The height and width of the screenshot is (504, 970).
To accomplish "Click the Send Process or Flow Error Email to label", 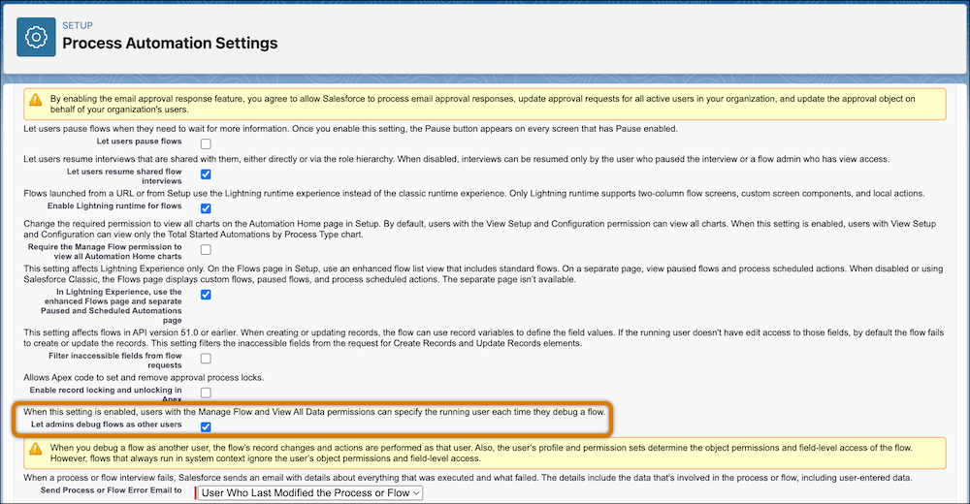I will pos(112,490).
